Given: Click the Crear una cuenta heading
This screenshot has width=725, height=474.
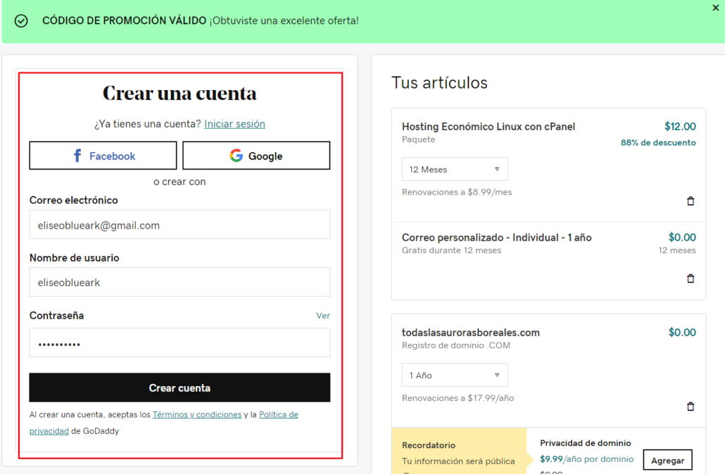Looking at the screenshot, I should 179,93.
